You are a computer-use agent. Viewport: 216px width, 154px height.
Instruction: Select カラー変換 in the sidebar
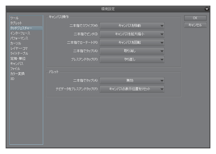click(x=17, y=74)
